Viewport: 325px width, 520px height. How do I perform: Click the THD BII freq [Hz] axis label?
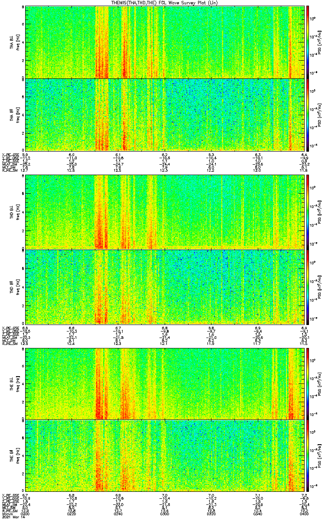click(14, 287)
